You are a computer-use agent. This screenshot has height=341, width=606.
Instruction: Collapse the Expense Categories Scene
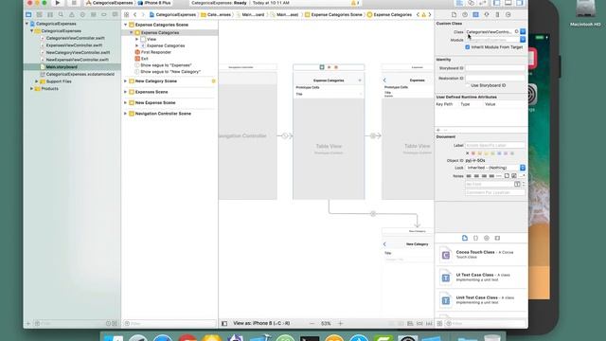click(x=125, y=25)
